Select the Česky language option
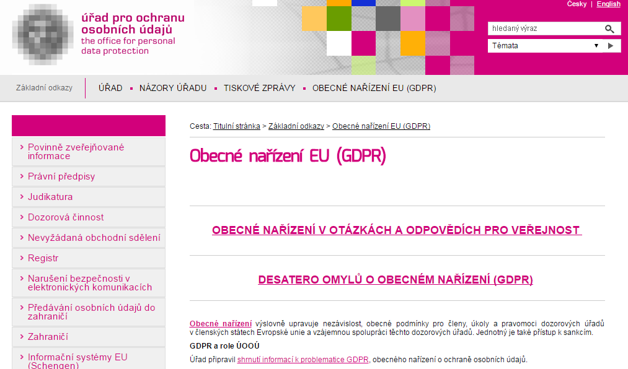This screenshot has height=369, width=628. (577, 4)
